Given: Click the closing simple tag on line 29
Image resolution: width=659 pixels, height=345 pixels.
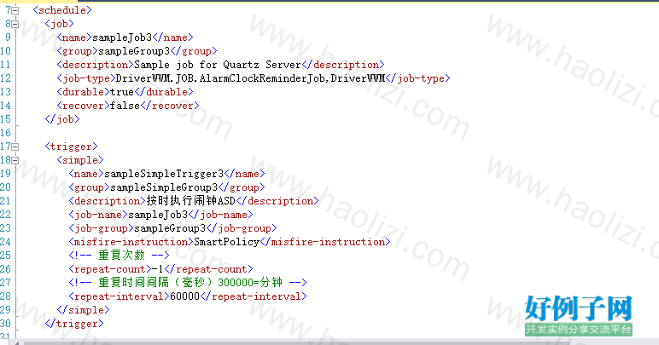Looking at the screenshot, I should point(83,310).
